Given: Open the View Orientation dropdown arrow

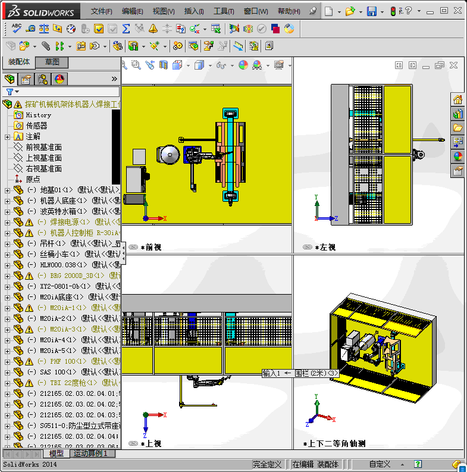Looking at the screenshot, I should pyautogui.click(x=189, y=65).
